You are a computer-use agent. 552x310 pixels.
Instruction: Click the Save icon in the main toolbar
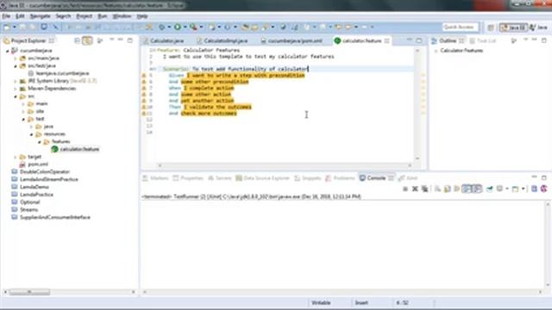(x=23, y=27)
